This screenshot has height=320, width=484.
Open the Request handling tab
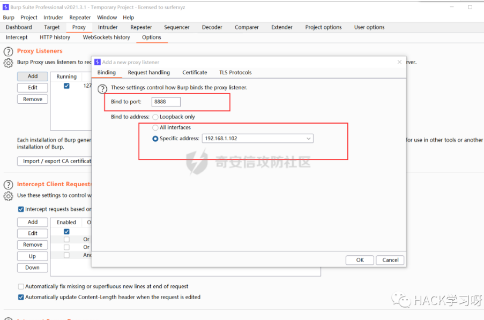coord(149,72)
